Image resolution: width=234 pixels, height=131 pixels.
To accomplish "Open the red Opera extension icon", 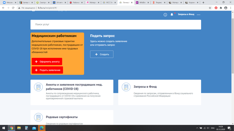I will coord(216,8).
